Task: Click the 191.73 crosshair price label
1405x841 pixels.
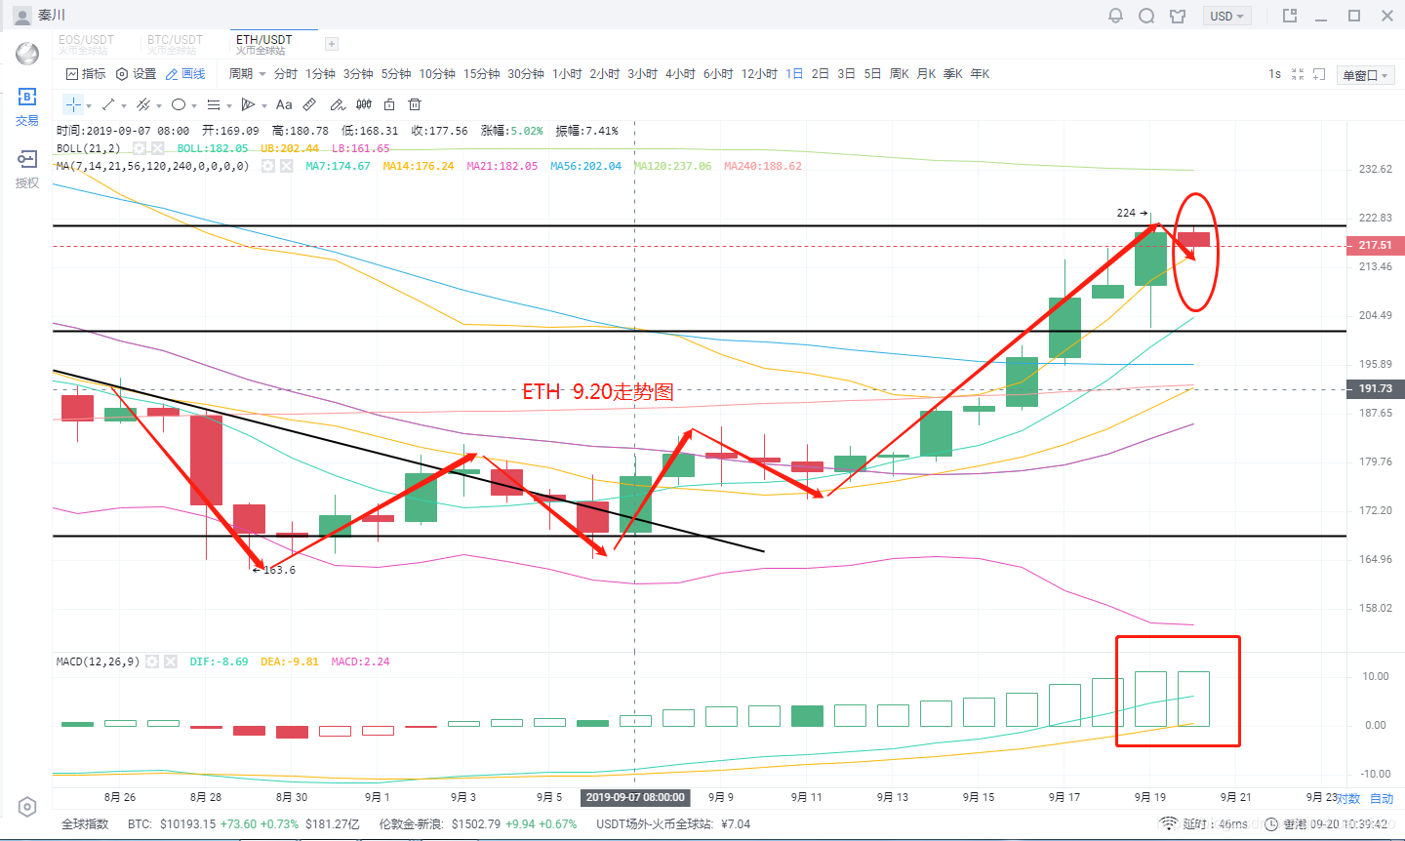Action: (x=1375, y=388)
